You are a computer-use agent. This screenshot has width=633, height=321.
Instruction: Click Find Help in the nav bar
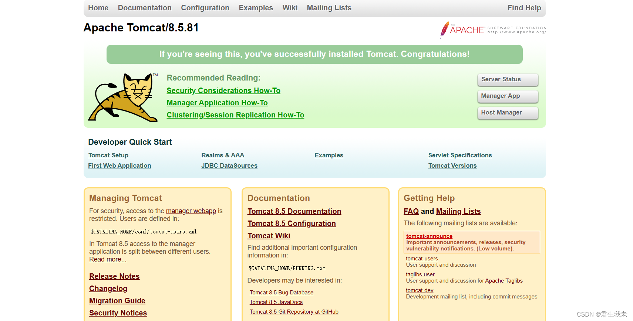coord(524,8)
